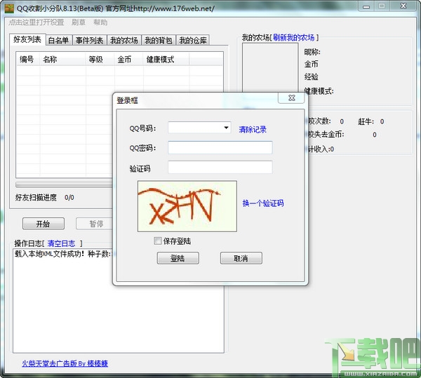Switch to the 我的仓库 tab

coord(193,40)
